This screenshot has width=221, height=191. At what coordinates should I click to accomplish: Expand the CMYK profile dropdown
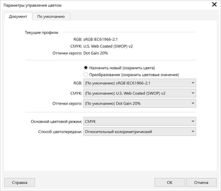pos(140,93)
